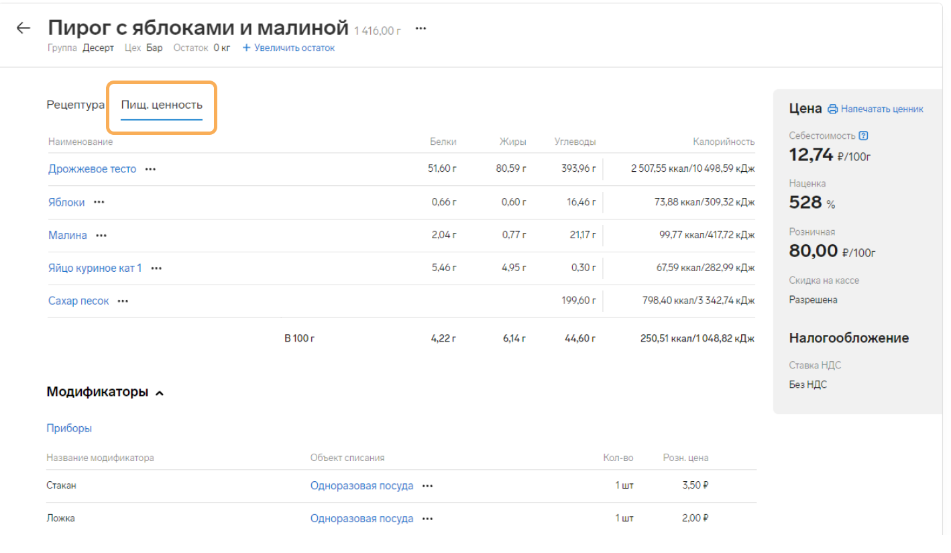The height and width of the screenshot is (553, 951).
Task: Click the 12,74 ₽/100г cost value
Action: pyautogui.click(x=830, y=155)
